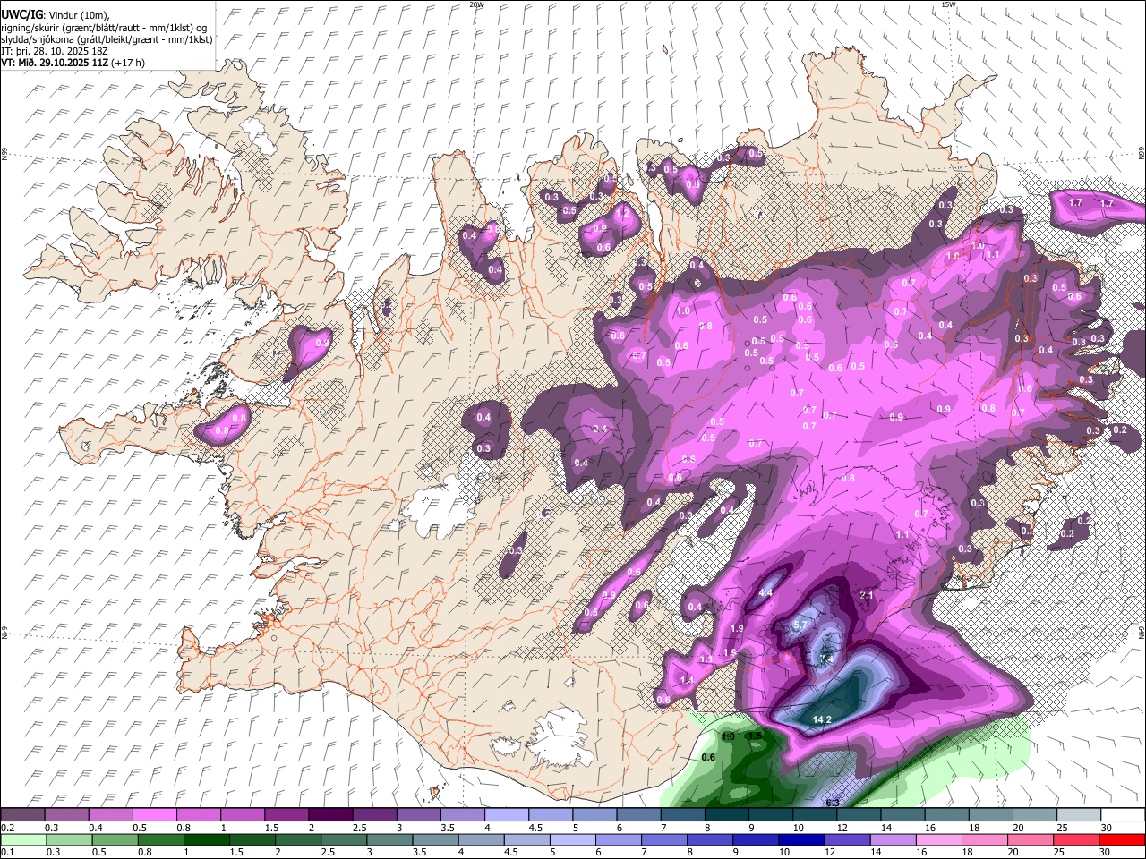The width and height of the screenshot is (1146, 859).
Task: Click the 20W longitude label
Action: click(x=476, y=4)
